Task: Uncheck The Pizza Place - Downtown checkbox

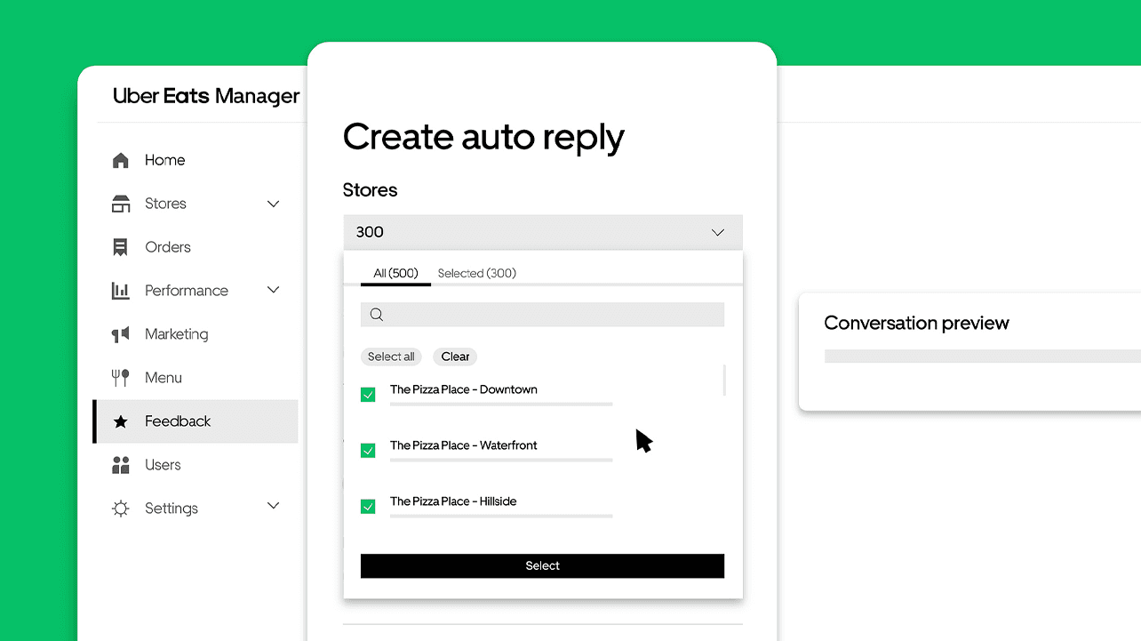Action: 368,394
